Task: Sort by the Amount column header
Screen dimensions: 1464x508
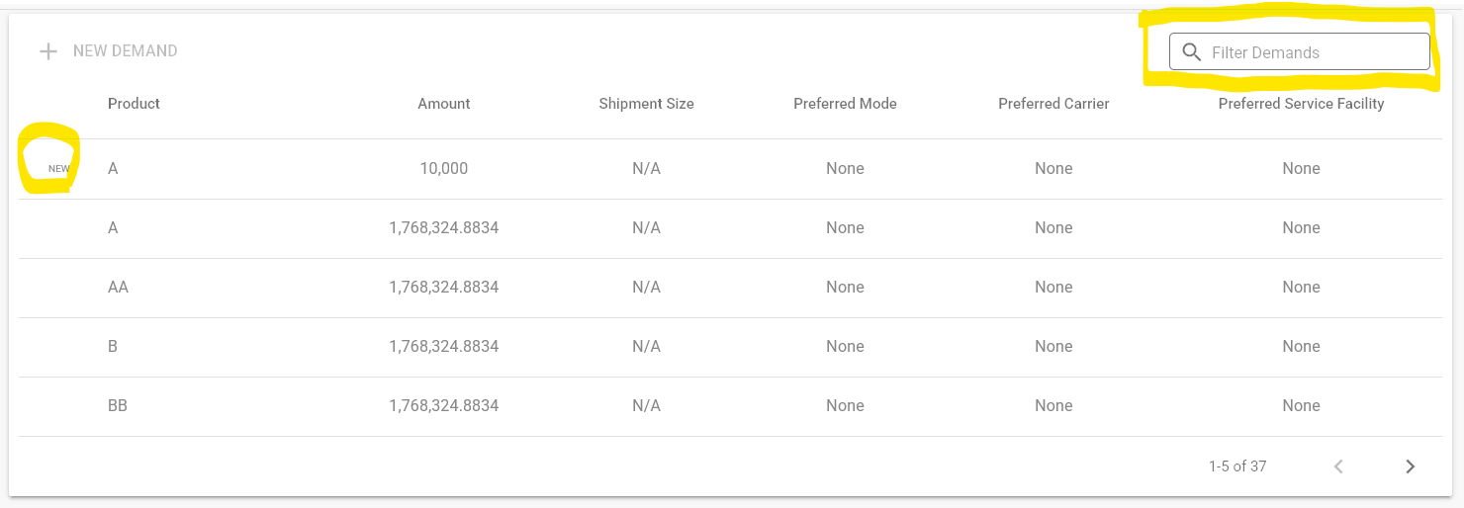Action: pos(443,104)
